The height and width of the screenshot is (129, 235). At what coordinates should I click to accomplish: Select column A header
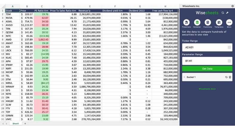(x=13, y=7)
